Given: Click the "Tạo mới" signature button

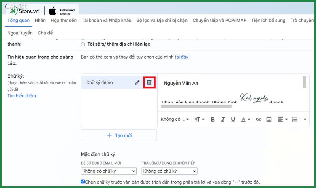Looking at the screenshot, I should [x=119, y=135].
